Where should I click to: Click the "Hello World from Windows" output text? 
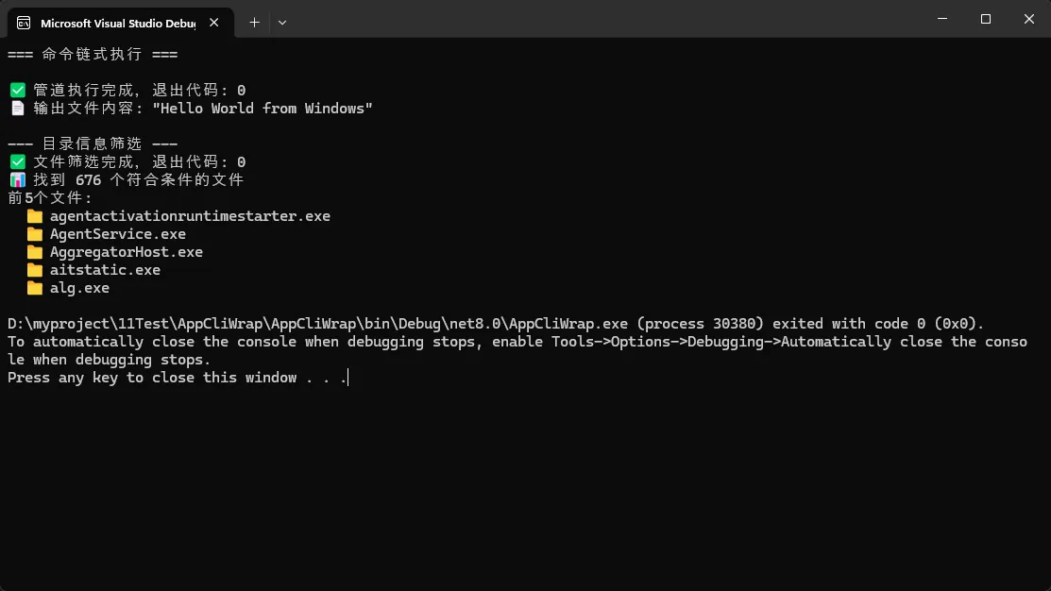(x=263, y=109)
